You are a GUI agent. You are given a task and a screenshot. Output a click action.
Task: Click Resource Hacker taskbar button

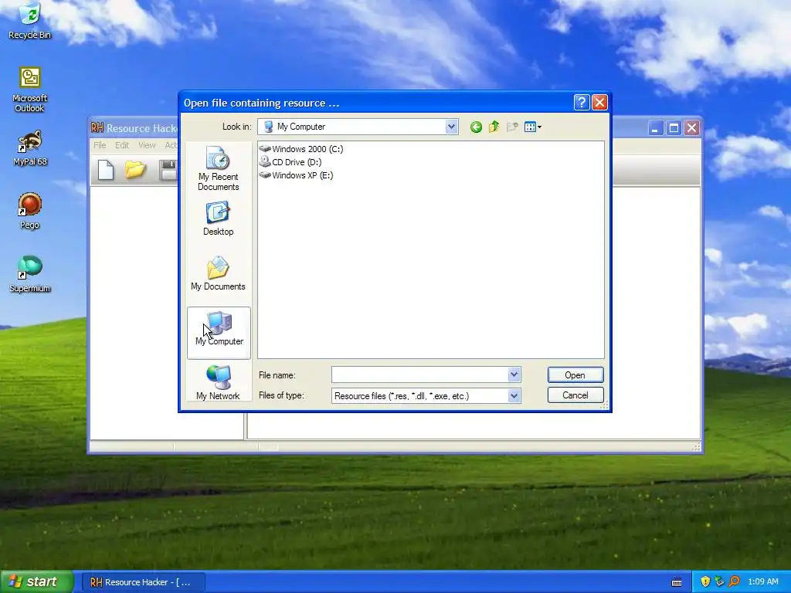[x=144, y=582]
